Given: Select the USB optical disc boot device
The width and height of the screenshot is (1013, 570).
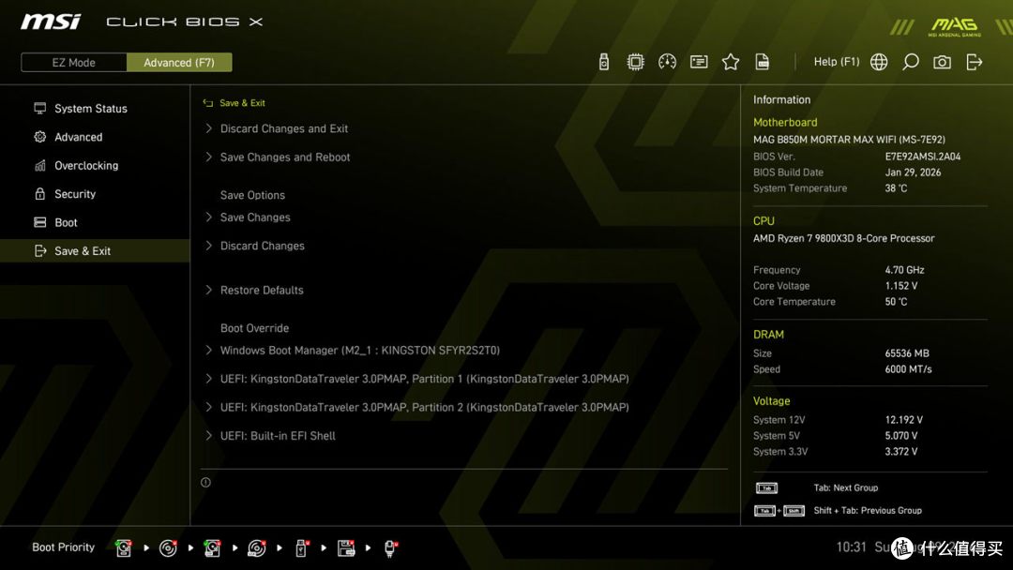Looking at the screenshot, I should [256, 548].
